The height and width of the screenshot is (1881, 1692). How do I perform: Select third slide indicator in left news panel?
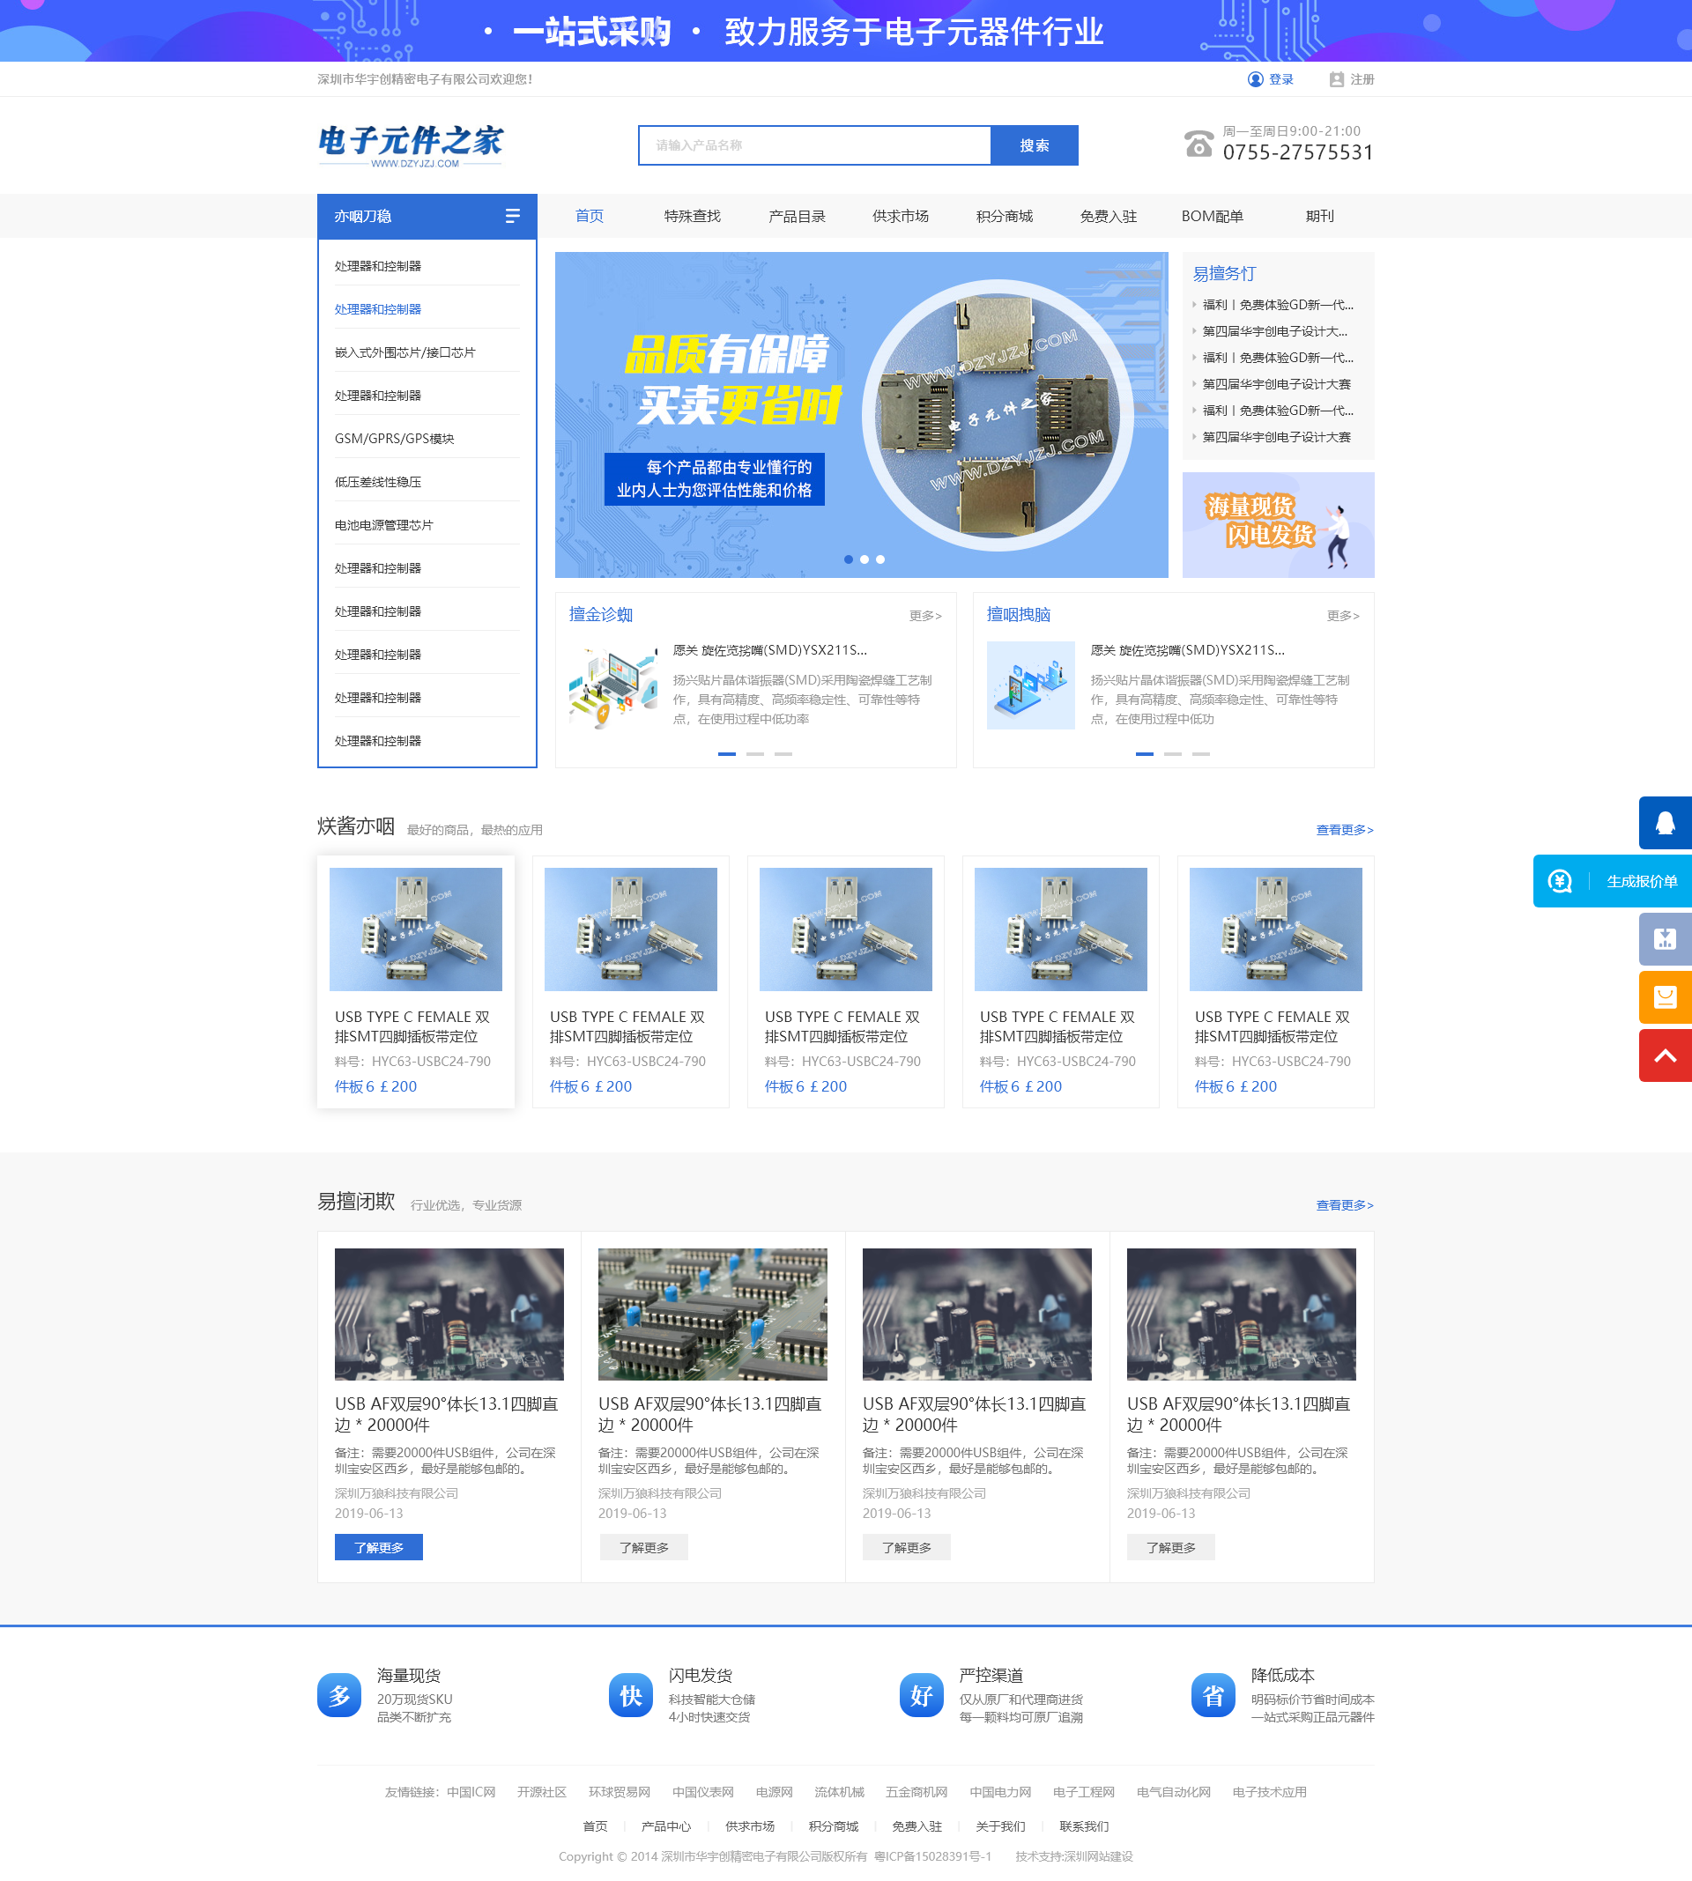click(783, 753)
